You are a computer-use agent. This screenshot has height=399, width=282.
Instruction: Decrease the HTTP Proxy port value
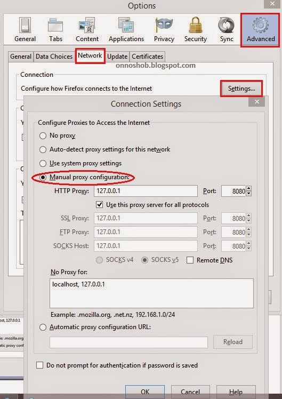(x=249, y=194)
